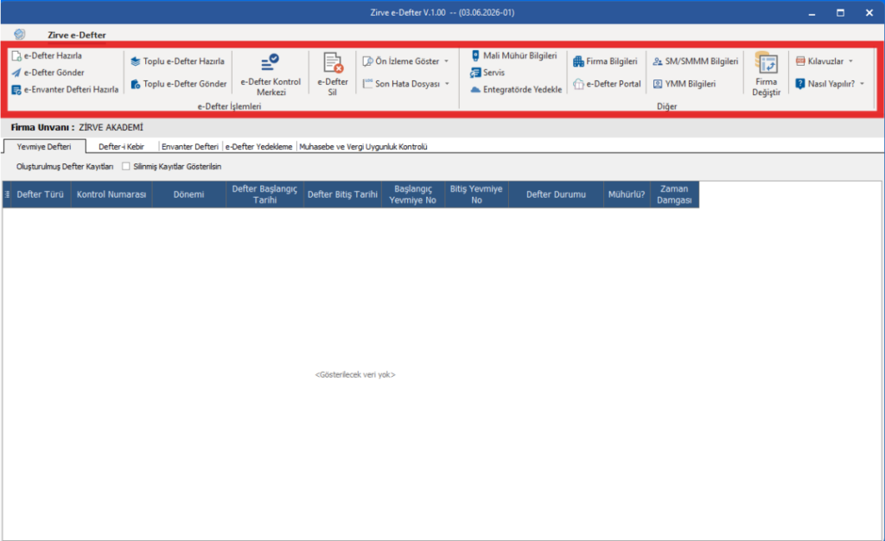This screenshot has width=885, height=541.
Task: Sort by Defter Durumu column header
Action: (x=556, y=194)
